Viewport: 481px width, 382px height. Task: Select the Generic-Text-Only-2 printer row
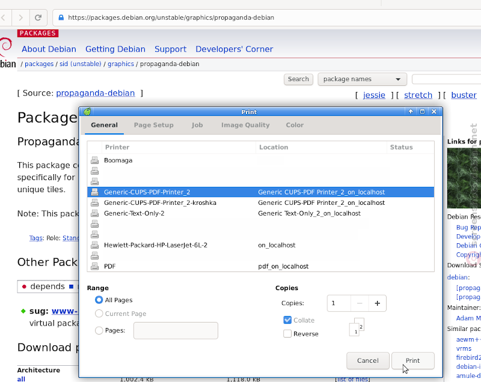pyautogui.click(x=261, y=213)
